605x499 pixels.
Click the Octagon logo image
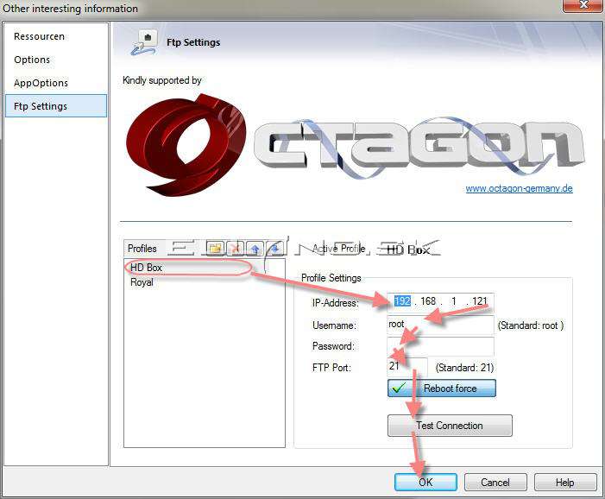355,146
